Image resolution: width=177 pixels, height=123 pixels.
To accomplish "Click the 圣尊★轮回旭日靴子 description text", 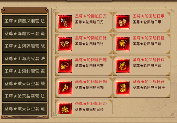I will [x=149, y=88].
